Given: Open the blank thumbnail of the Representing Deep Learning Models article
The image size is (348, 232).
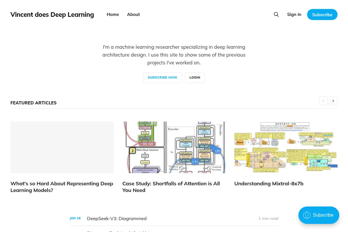Looking at the screenshot, I should [x=62, y=147].
